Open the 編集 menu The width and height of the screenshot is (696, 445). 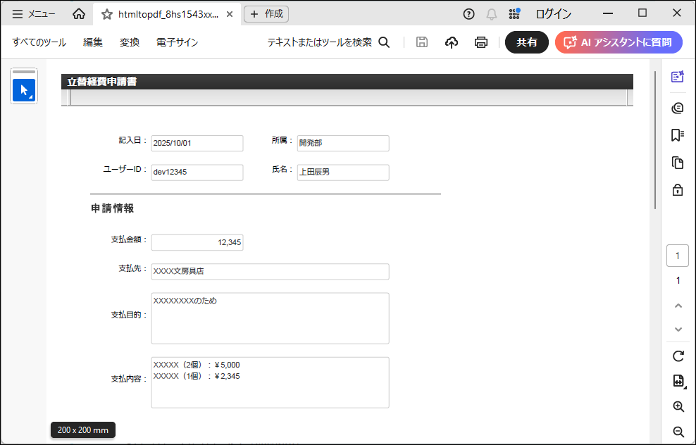93,42
